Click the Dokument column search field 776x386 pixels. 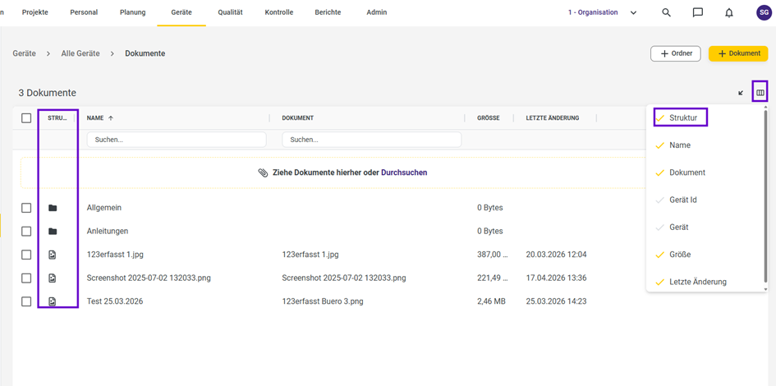click(x=372, y=140)
